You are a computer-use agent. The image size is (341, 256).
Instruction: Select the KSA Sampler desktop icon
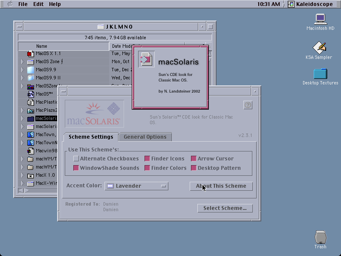(319, 48)
